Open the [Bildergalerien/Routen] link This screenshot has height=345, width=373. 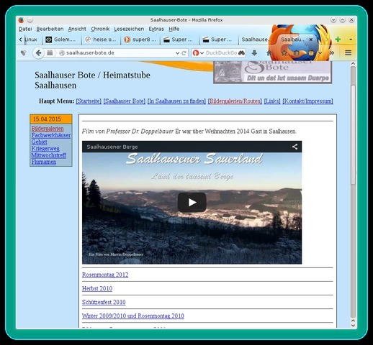click(x=235, y=101)
